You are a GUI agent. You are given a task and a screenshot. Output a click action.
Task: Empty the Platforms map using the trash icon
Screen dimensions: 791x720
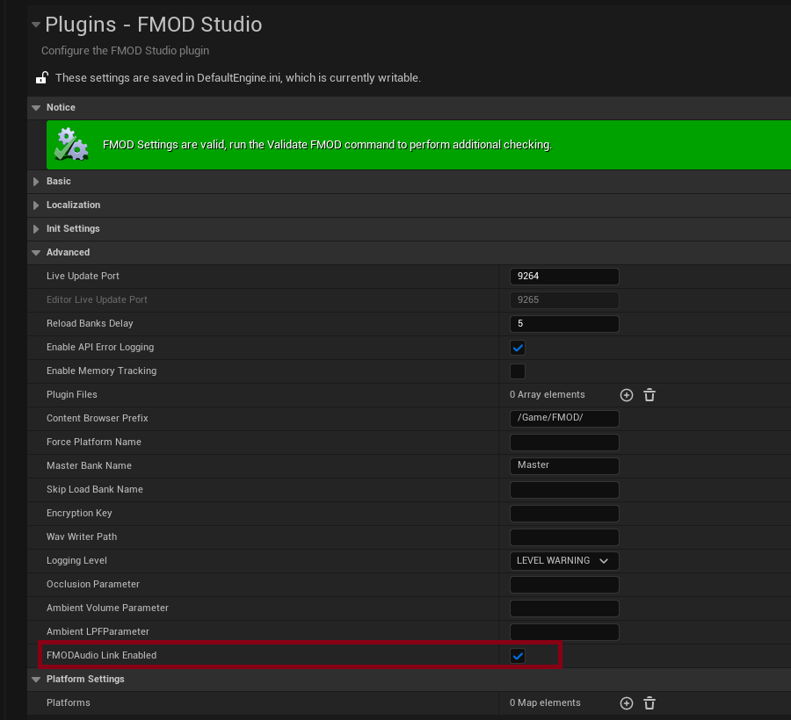tap(649, 702)
